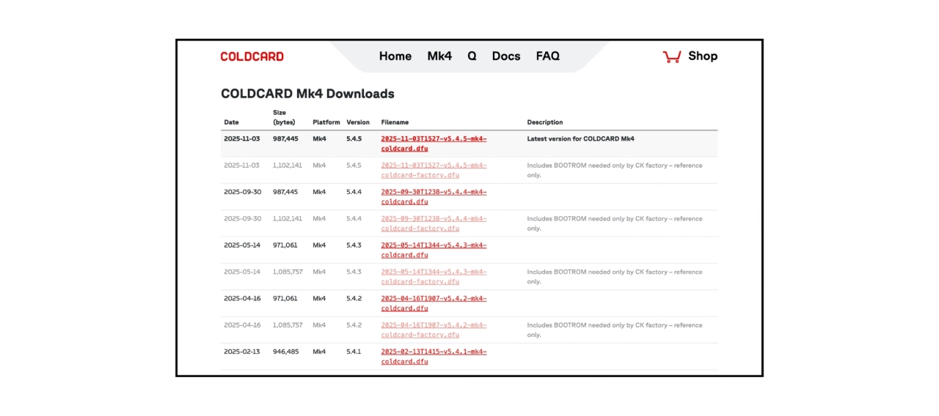
Task: Click the Size (bytes) column header
Action: coord(285,117)
